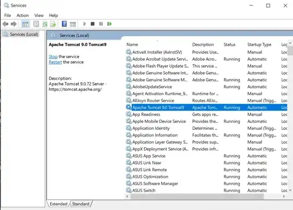Toggle Show/Hide Console Tree toolbar icon
293x210 pixels.
coord(26,24)
